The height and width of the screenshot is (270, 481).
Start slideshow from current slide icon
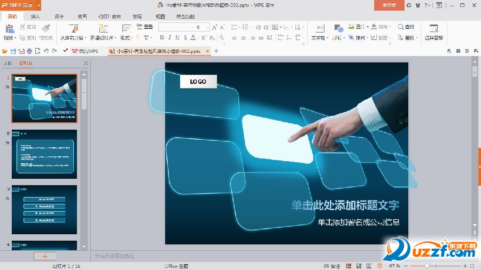[x=73, y=29]
